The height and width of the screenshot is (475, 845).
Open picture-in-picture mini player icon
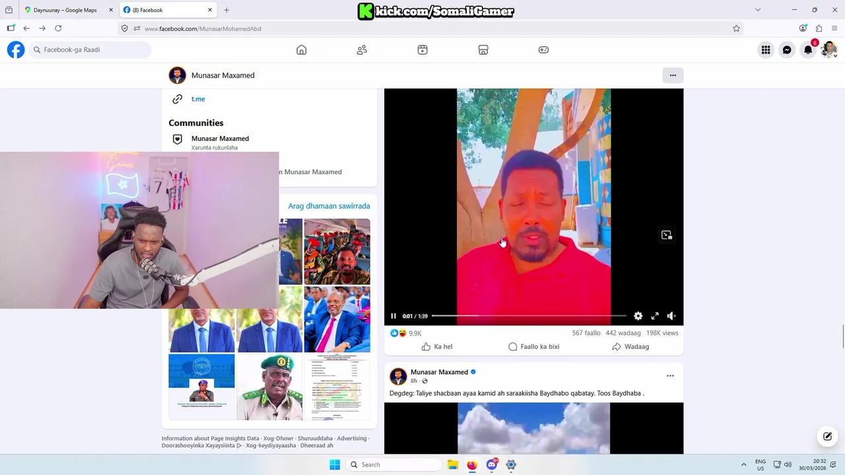(667, 235)
